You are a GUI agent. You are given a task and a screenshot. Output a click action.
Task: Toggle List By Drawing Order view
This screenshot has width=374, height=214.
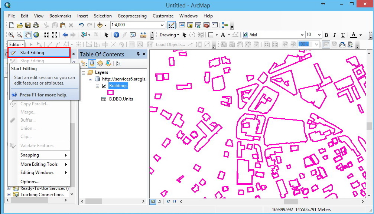(84, 63)
